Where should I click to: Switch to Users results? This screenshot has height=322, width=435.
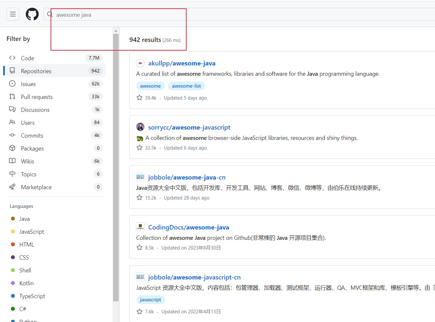click(x=56, y=122)
